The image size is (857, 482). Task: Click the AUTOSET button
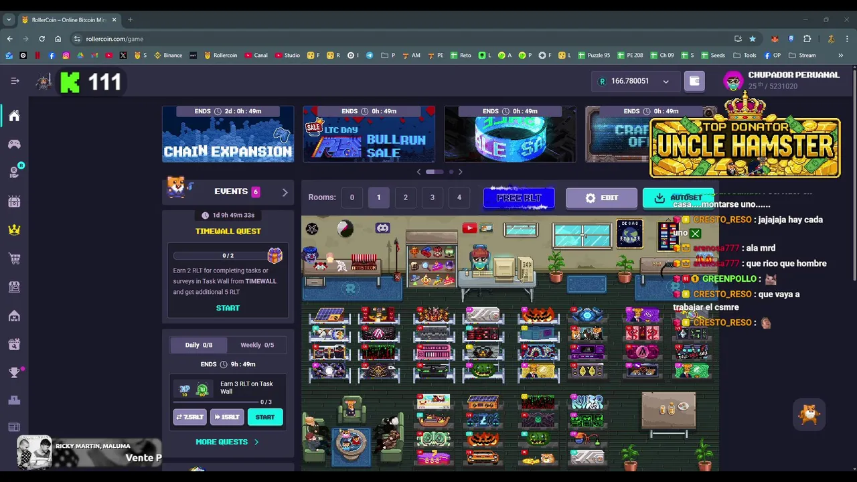678,198
